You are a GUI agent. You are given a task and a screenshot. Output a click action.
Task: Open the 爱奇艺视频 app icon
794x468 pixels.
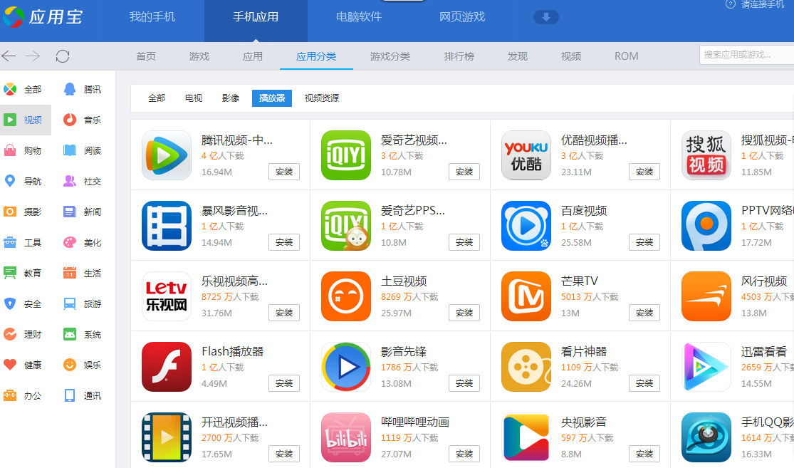[x=346, y=155]
